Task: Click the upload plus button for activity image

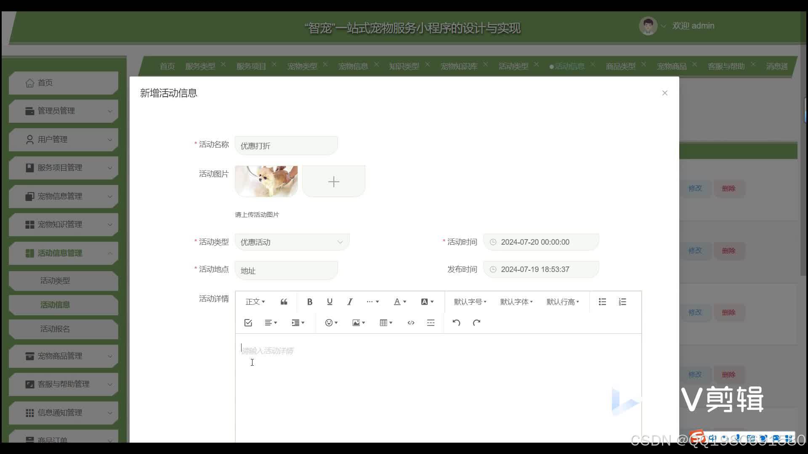Action: 333,181
